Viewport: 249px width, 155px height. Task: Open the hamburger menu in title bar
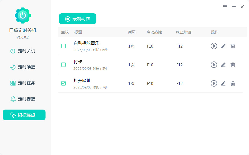(x=225, y=7)
